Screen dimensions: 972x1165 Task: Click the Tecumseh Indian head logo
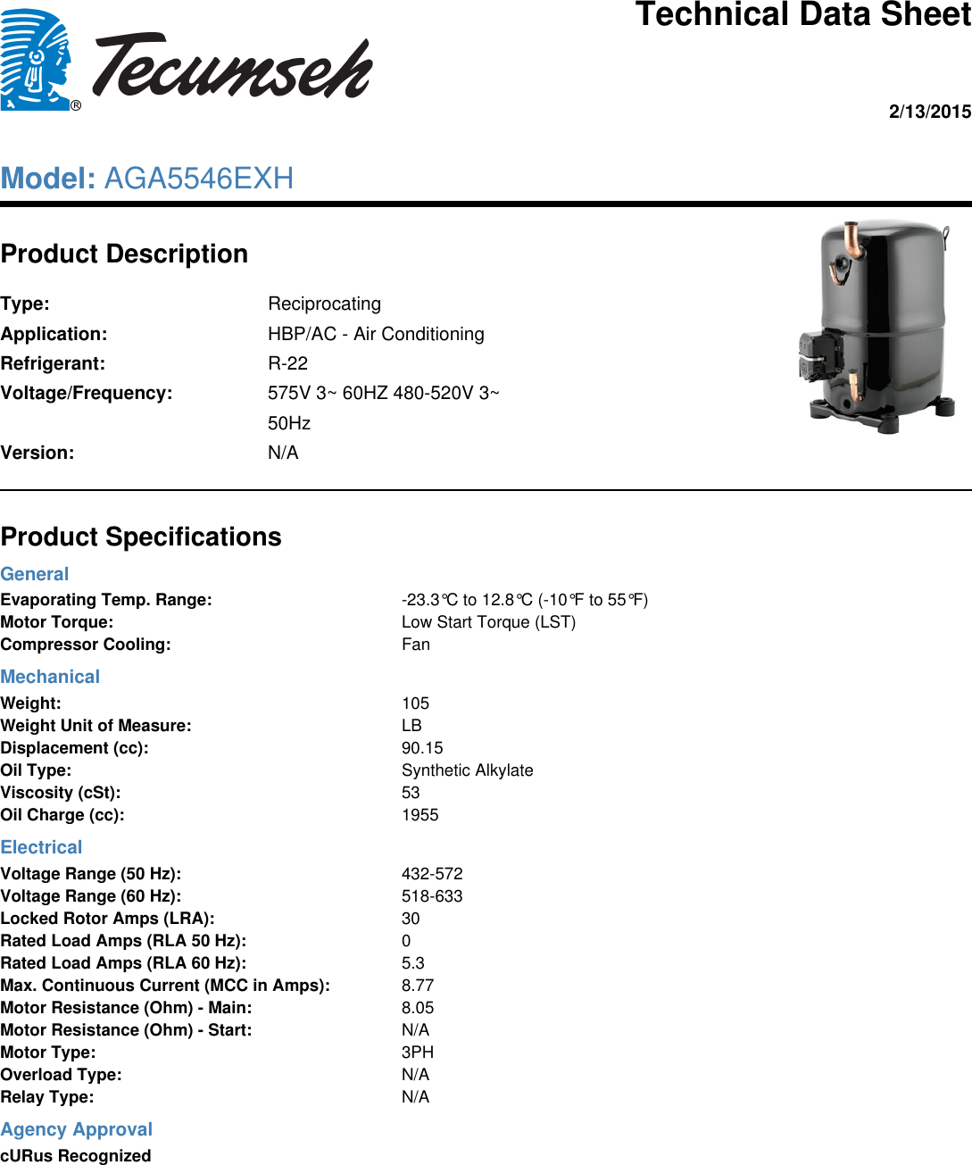37,58
